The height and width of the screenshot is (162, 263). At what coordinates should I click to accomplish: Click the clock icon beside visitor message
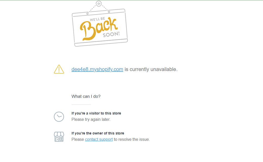click(59, 117)
